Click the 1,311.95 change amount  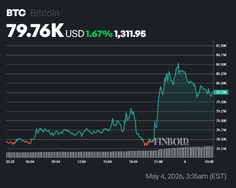130,34
